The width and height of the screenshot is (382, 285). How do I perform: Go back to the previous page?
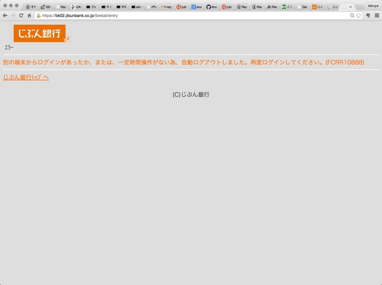click(x=5, y=15)
